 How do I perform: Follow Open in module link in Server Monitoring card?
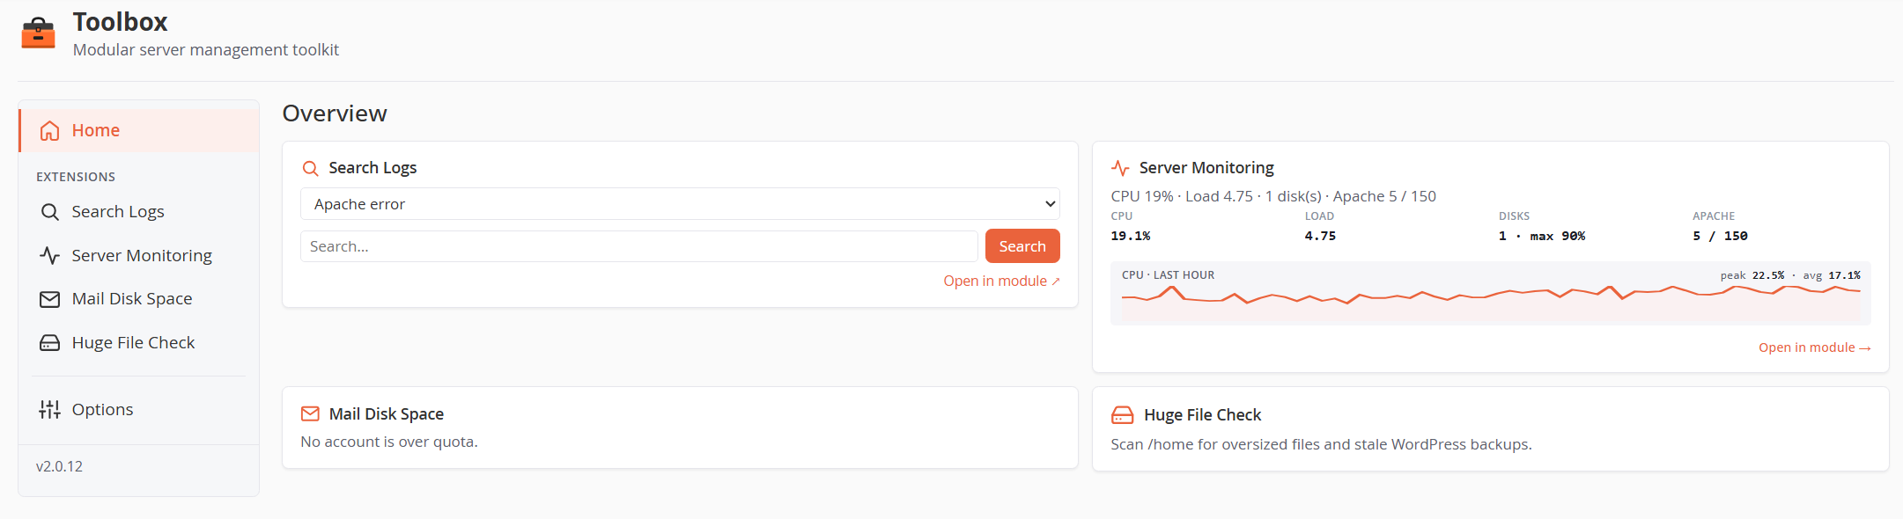pyautogui.click(x=1814, y=347)
